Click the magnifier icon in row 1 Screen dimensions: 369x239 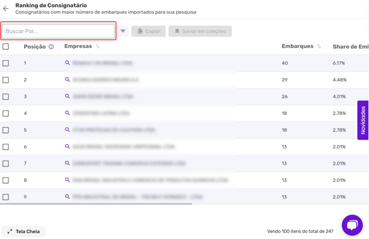pyautogui.click(x=68, y=63)
